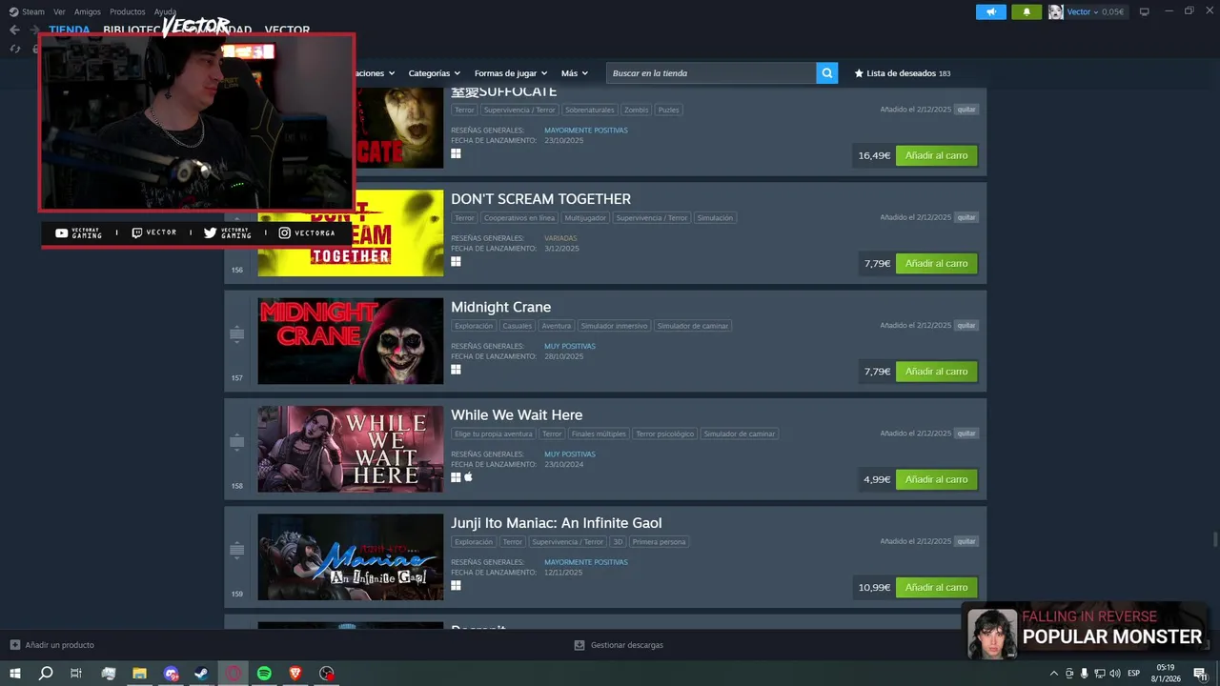1220x686 pixels.
Task: Click the Primera persona tag
Action: tap(659, 542)
